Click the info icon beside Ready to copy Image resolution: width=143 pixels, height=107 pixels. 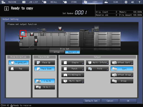tap(6, 9)
